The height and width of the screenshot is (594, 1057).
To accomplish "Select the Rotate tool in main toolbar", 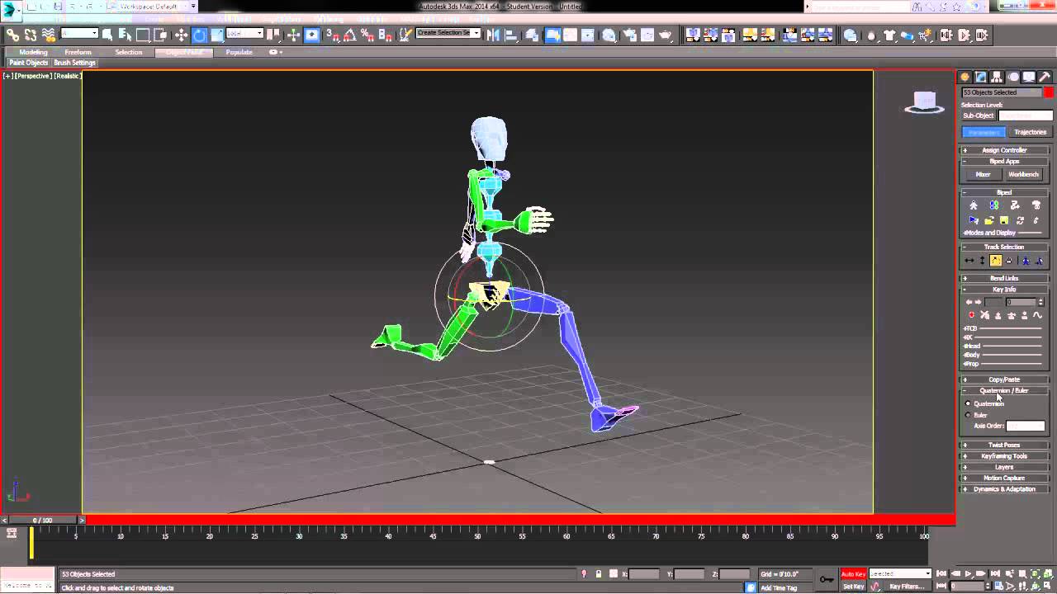I will coord(199,35).
